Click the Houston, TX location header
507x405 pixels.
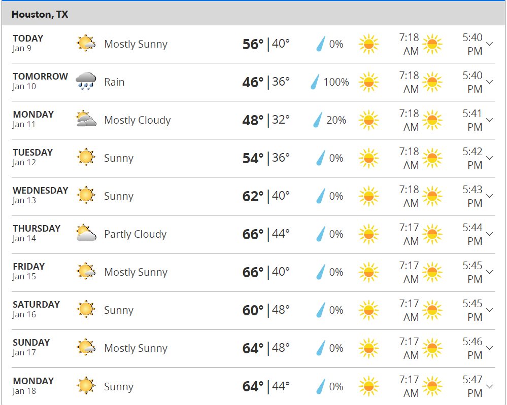pyautogui.click(x=40, y=14)
